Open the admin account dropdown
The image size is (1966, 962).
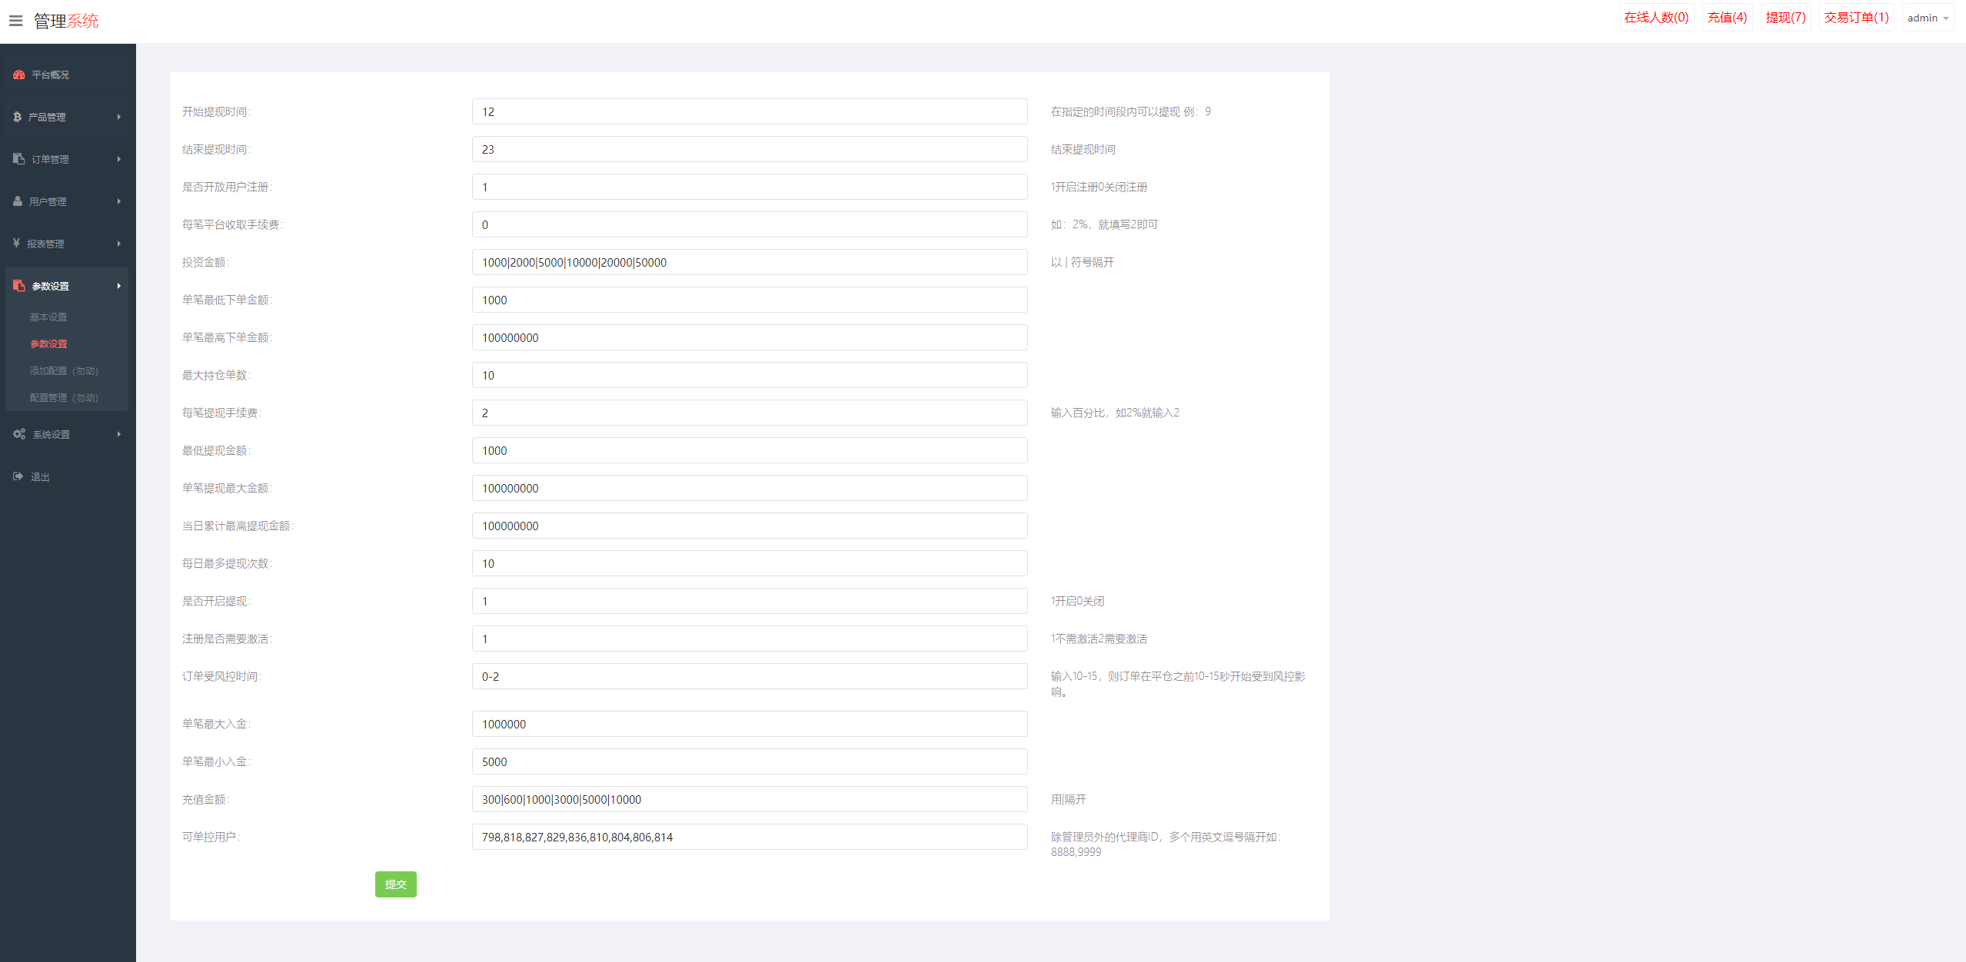[1928, 18]
